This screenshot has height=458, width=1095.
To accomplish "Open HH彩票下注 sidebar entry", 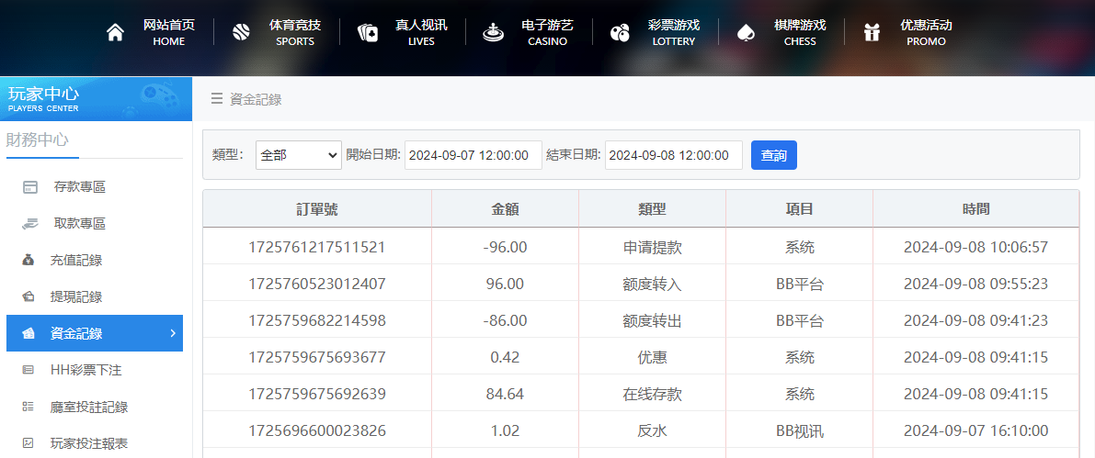I will tap(86, 370).
